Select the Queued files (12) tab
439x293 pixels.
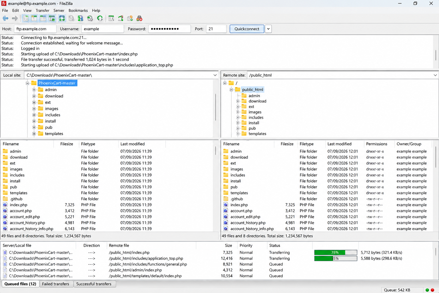(20, 284)
